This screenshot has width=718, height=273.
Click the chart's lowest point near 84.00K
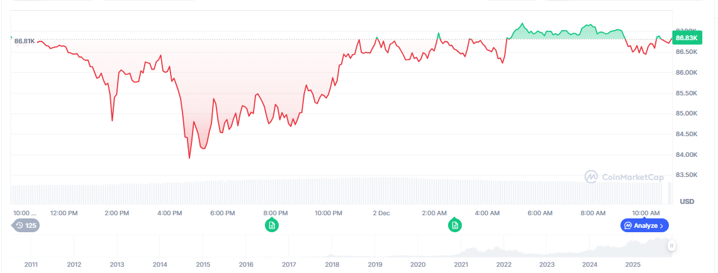(189, 158)
